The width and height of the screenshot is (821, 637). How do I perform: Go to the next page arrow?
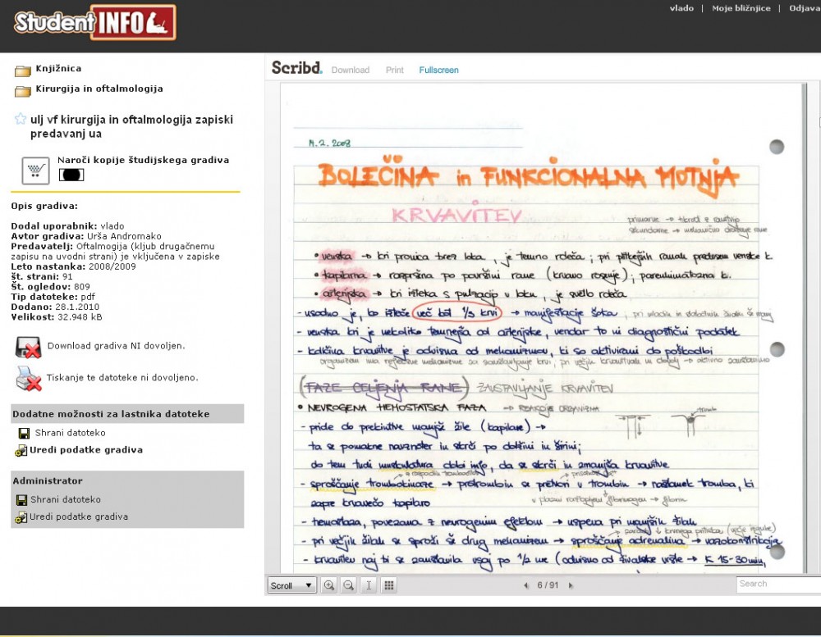[571, 585]
